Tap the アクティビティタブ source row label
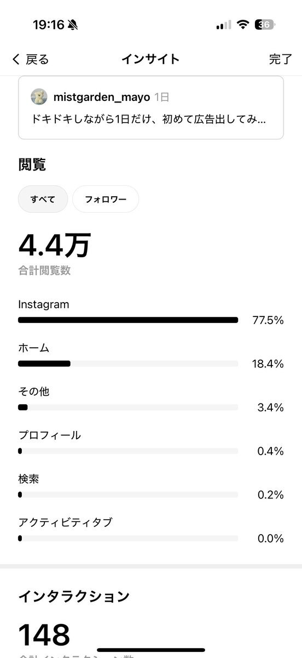Image resolution: width=302 pixels, height=658 pixels. tap(65, 523)
